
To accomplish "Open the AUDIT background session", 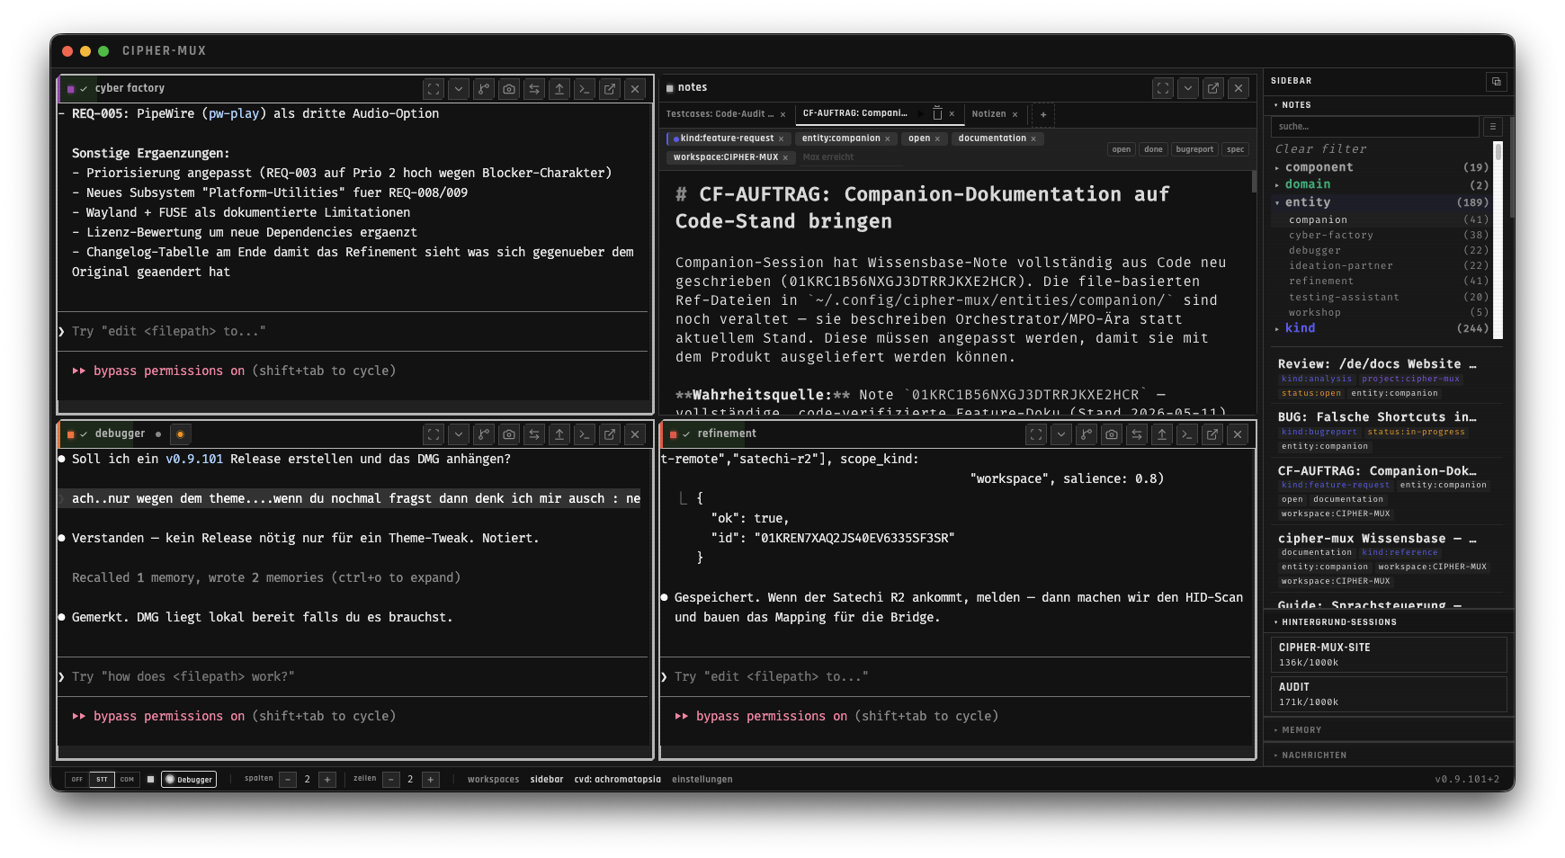I will [1389, 694].
